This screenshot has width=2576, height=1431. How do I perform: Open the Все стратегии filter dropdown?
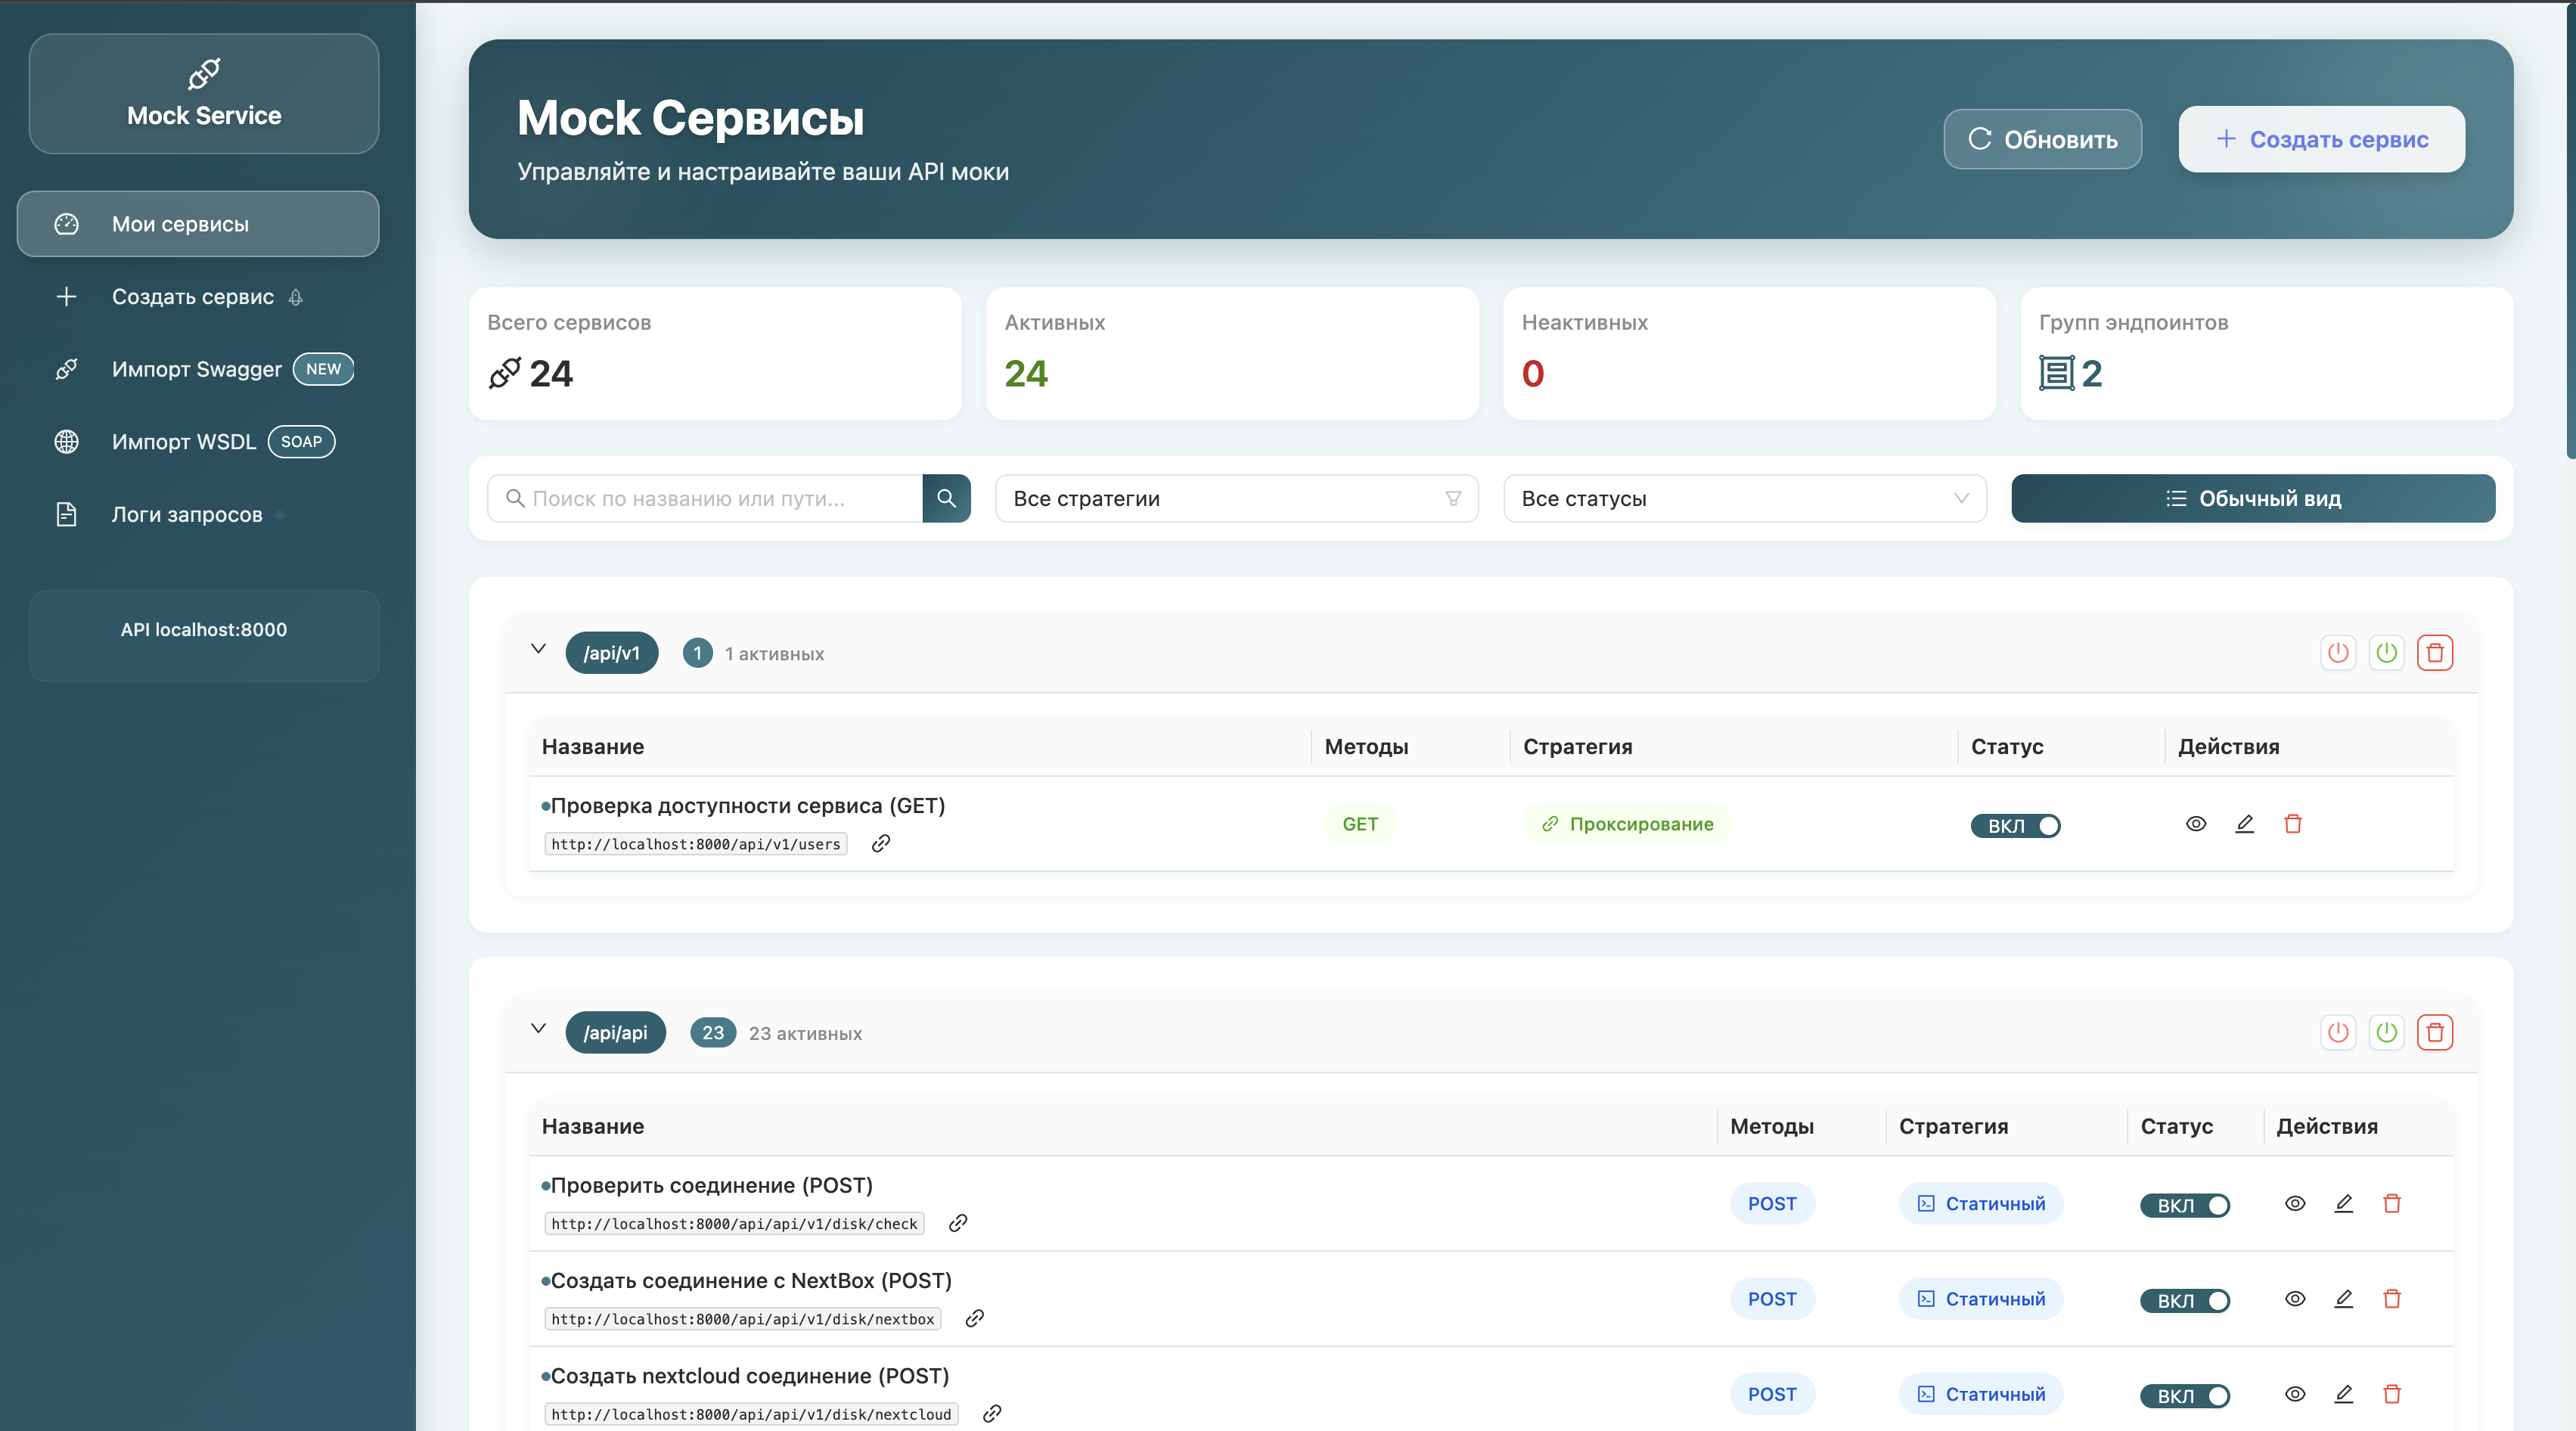coord(1236,498)
